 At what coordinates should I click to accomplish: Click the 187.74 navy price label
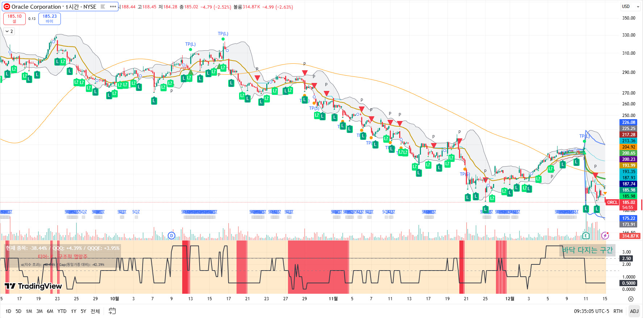[629, 184]
